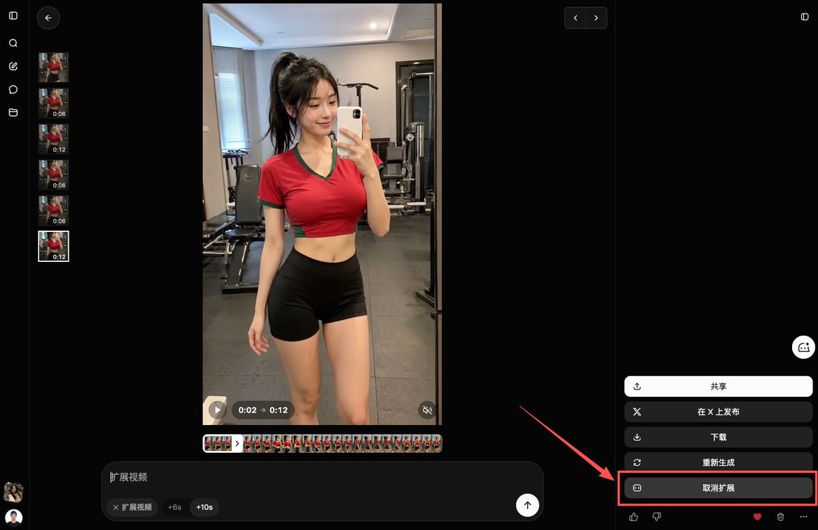The image size is (818, 530).
Task: Click the 重新生成 regenerate option
Action: 718,462
